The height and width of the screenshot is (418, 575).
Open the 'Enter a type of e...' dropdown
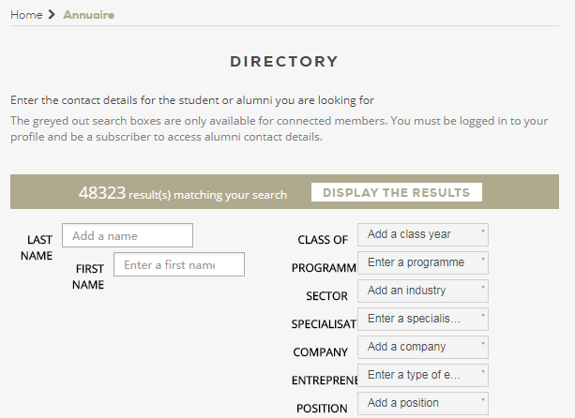click(x=423, y=376)
